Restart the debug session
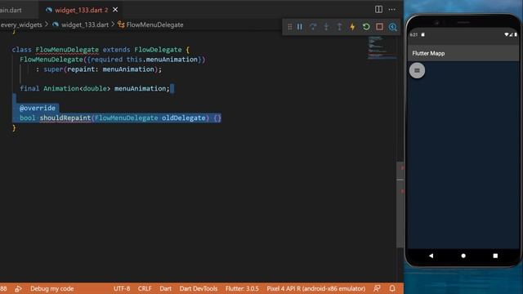 tap(366, 27)
